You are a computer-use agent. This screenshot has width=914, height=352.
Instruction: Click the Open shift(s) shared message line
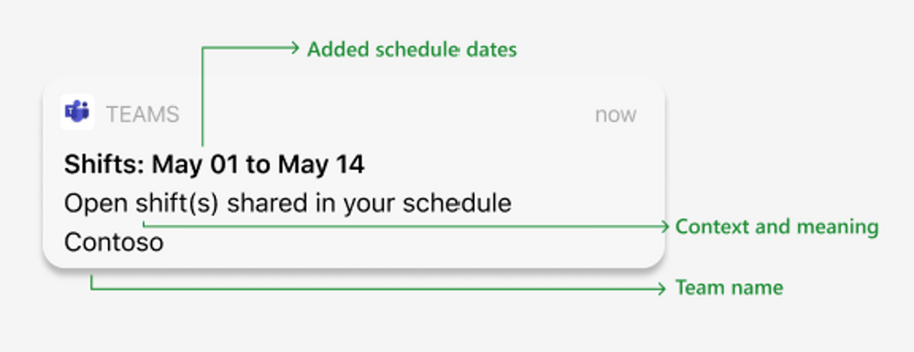pyautogui.click(x=287, y=204)
